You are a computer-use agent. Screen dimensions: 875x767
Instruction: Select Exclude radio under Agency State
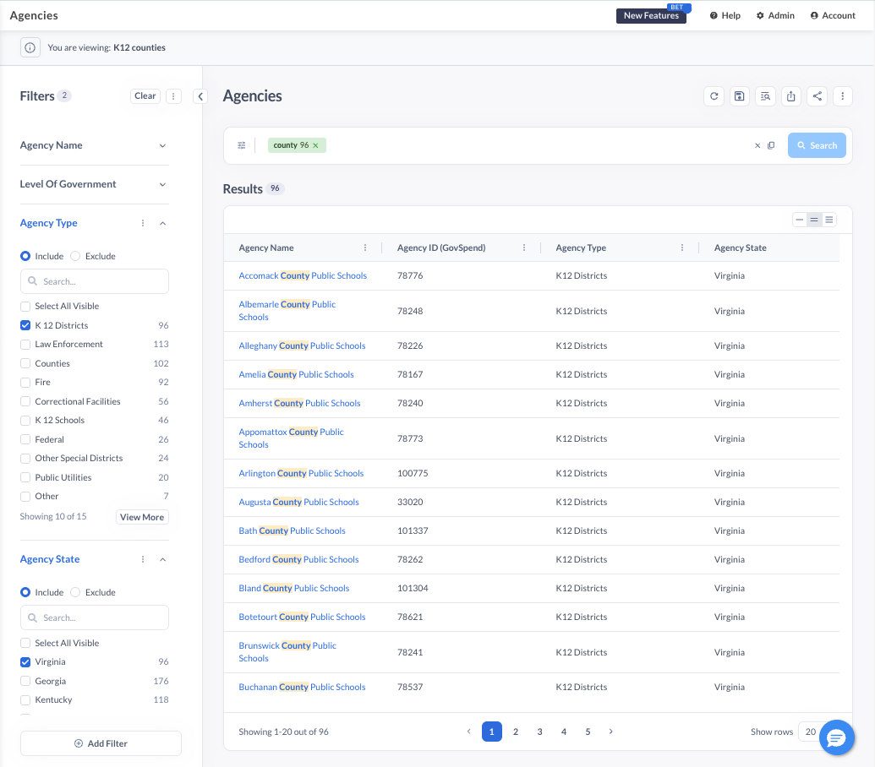(75, 592)
